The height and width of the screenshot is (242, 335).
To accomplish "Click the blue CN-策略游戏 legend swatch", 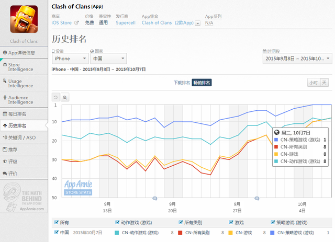I will (x=272, y=233).
